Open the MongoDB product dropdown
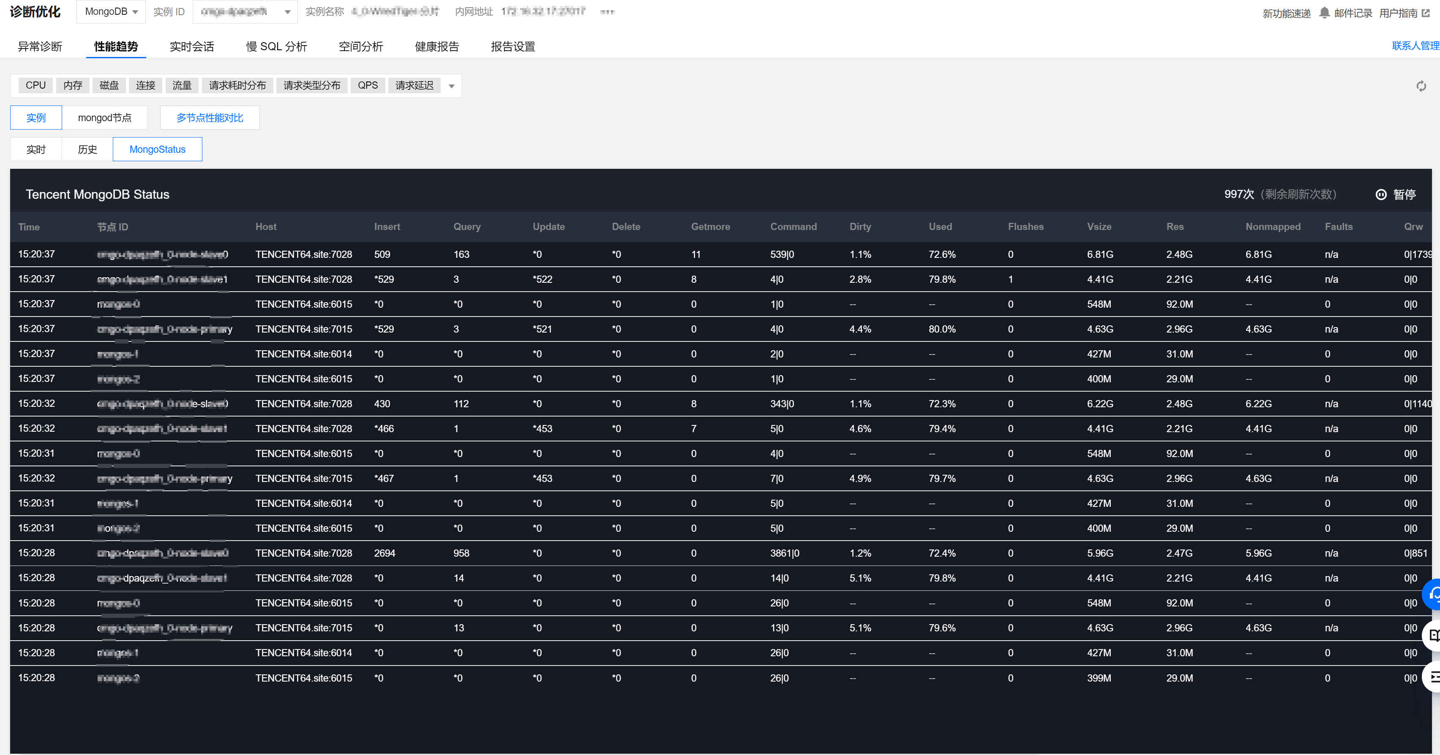 (111, 11)
